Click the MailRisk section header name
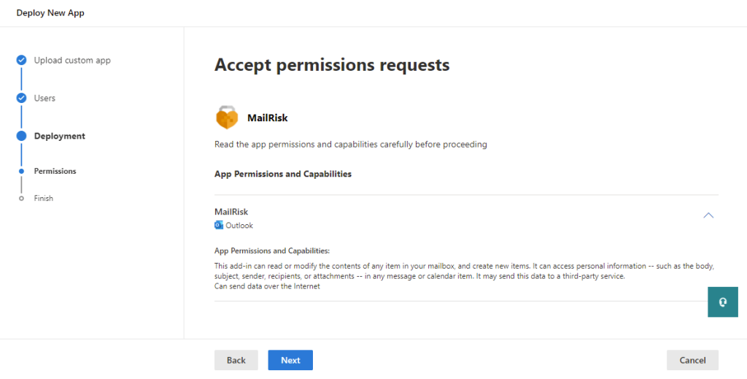Viewport: 747px width, 379px height. tap(231, 212)
